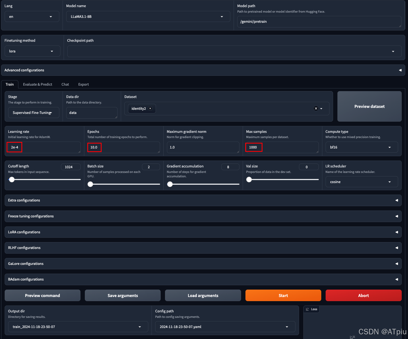Click the Model path input field

click(319, 22)
